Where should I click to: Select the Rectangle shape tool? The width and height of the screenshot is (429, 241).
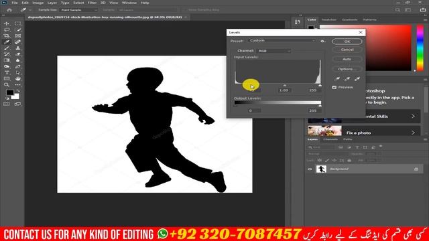[x=7, y=79]
